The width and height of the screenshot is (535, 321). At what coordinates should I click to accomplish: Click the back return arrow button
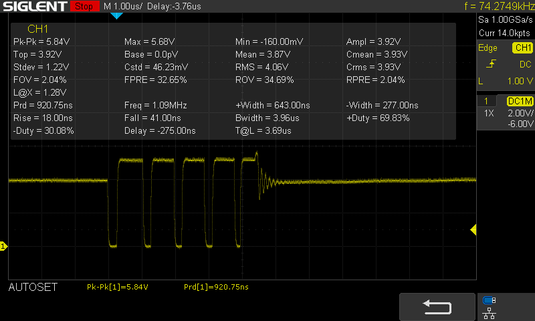437,307
